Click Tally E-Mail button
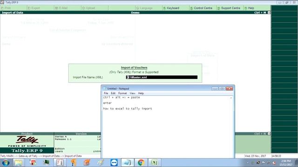This screenshot has width=298, height=167. click(68, 8)
